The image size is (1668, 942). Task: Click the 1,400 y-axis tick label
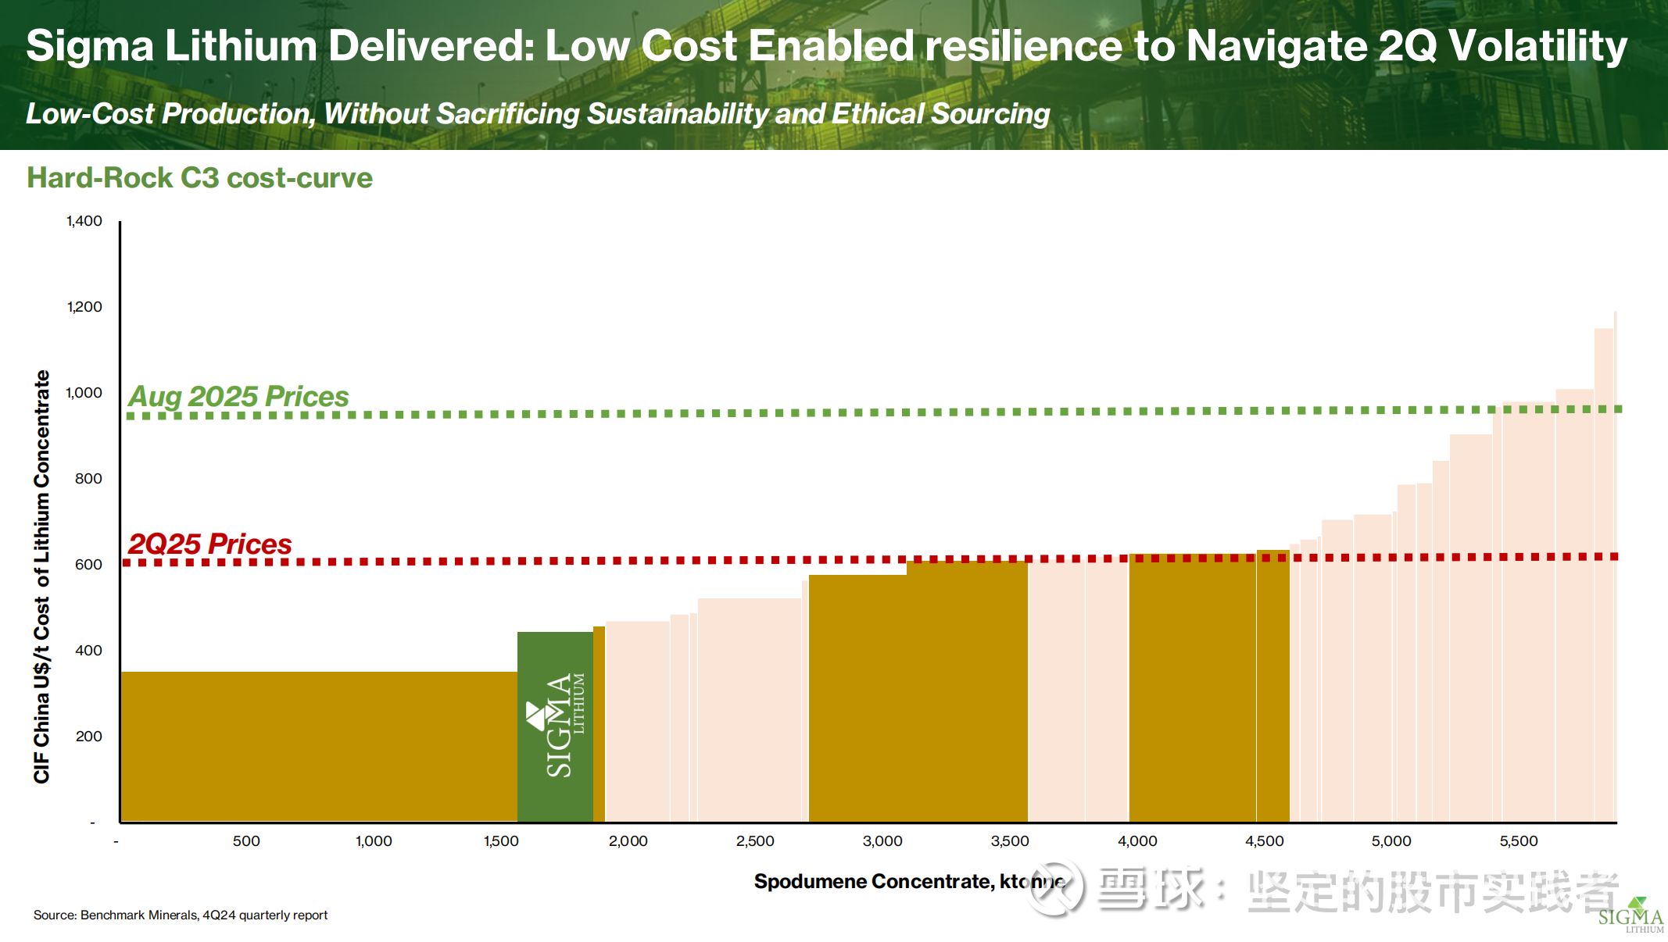click(x=84, y=221)
